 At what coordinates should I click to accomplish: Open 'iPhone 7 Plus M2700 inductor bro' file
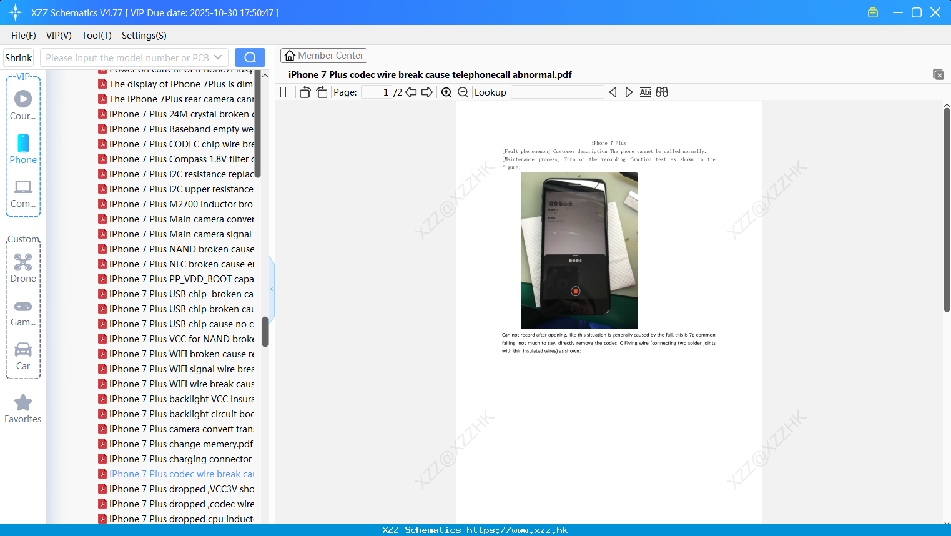[176, 204]
